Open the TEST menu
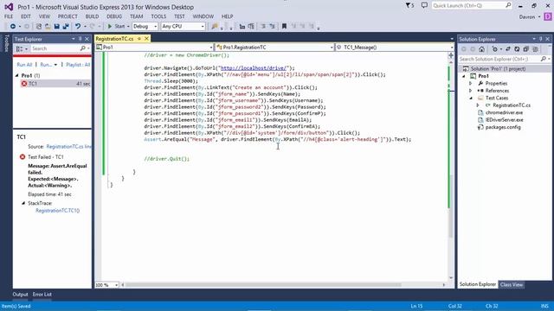 (x=179, y=16)
